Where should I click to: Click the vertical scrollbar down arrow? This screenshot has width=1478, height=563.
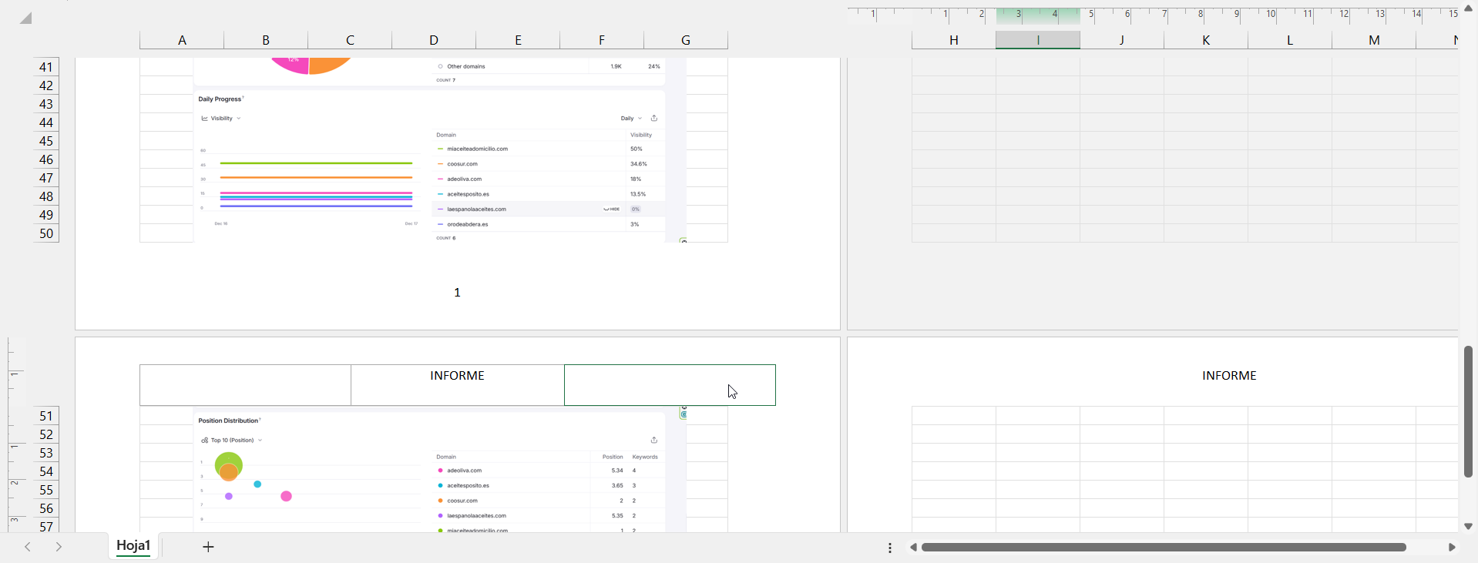pyautogui.click(x=1468, y=527)
